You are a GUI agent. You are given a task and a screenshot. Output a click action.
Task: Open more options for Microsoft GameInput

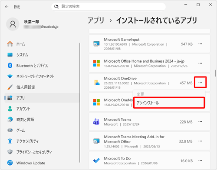click(x=200, y=44)
